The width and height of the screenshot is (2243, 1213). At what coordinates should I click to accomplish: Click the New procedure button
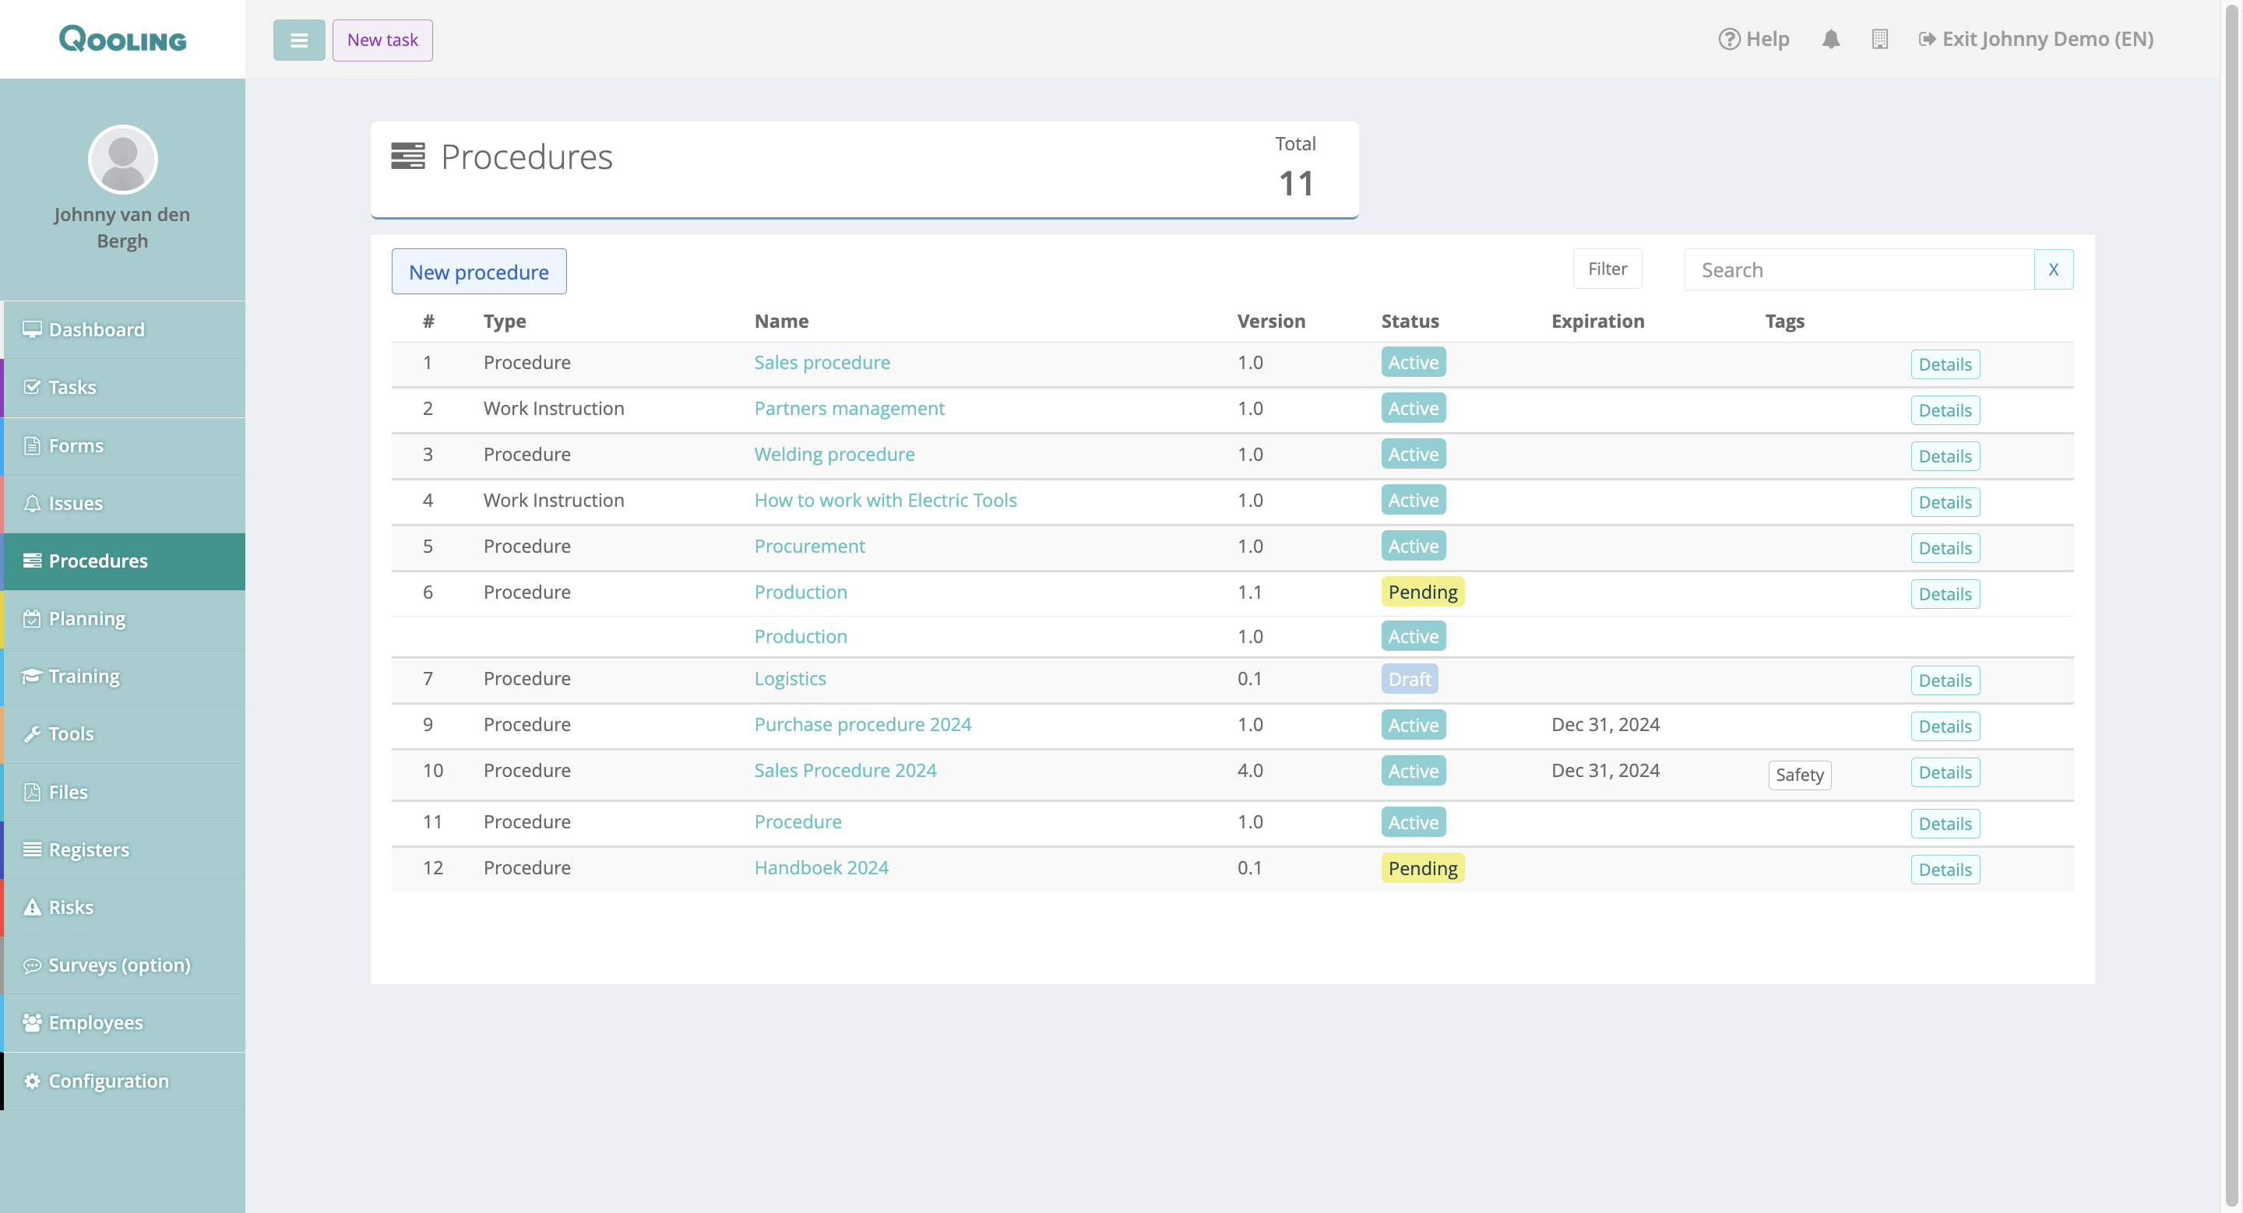[x=479, y=272]
